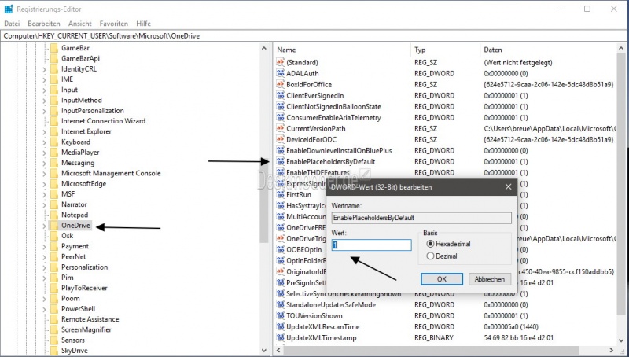Expand the Internet Explorer tree node
This screenshot has width=629, height=357.
(44, 131)
